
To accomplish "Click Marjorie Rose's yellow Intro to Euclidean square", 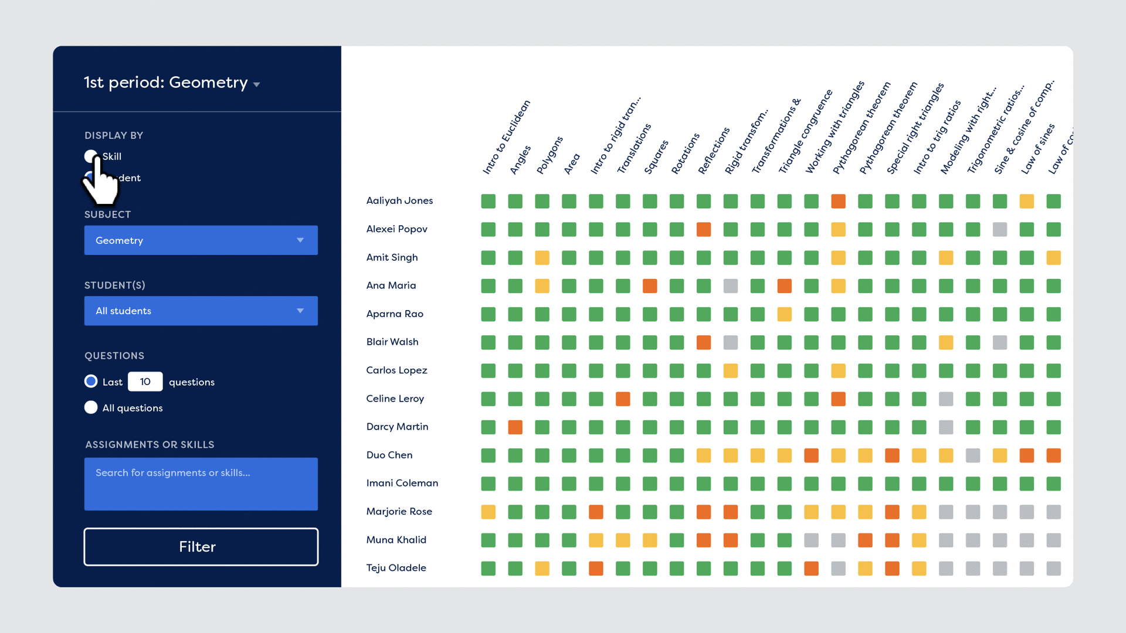I will (488, 512).
